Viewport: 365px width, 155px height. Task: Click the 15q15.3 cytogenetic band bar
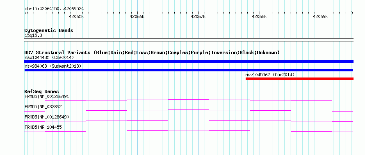[189, 40]
